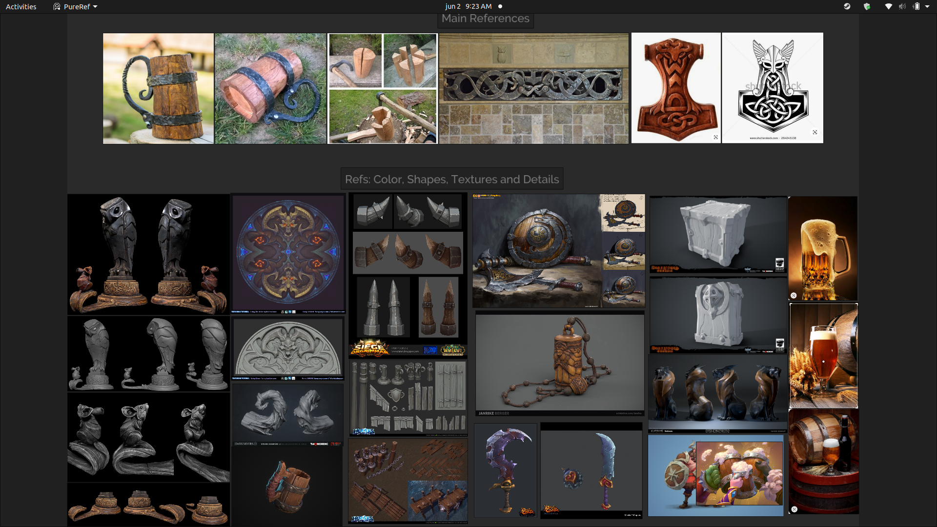Select the iron knotwork grate photo

pos(533,88)
